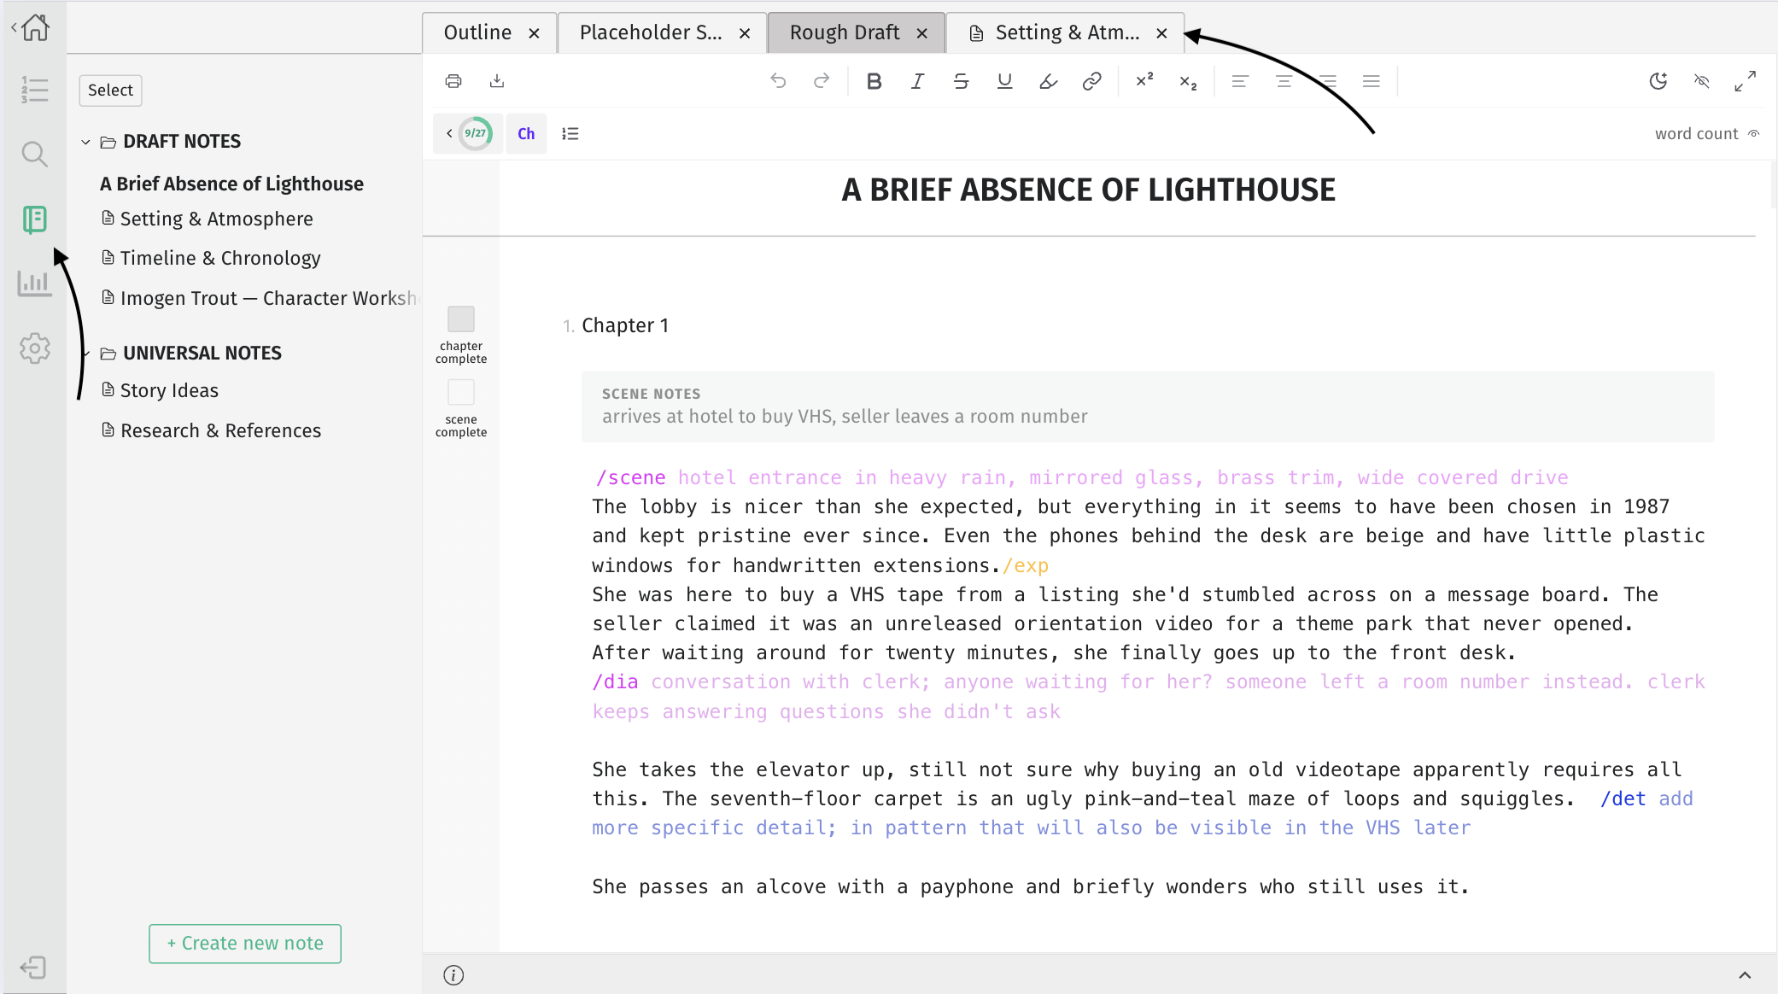
Task: Open the notes notebook sidebar icon
Action: 34,219
